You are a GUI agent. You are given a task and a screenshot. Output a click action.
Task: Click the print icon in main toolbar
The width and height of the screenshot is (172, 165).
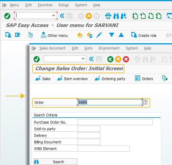pyautogui.click(x=108, y=16)
